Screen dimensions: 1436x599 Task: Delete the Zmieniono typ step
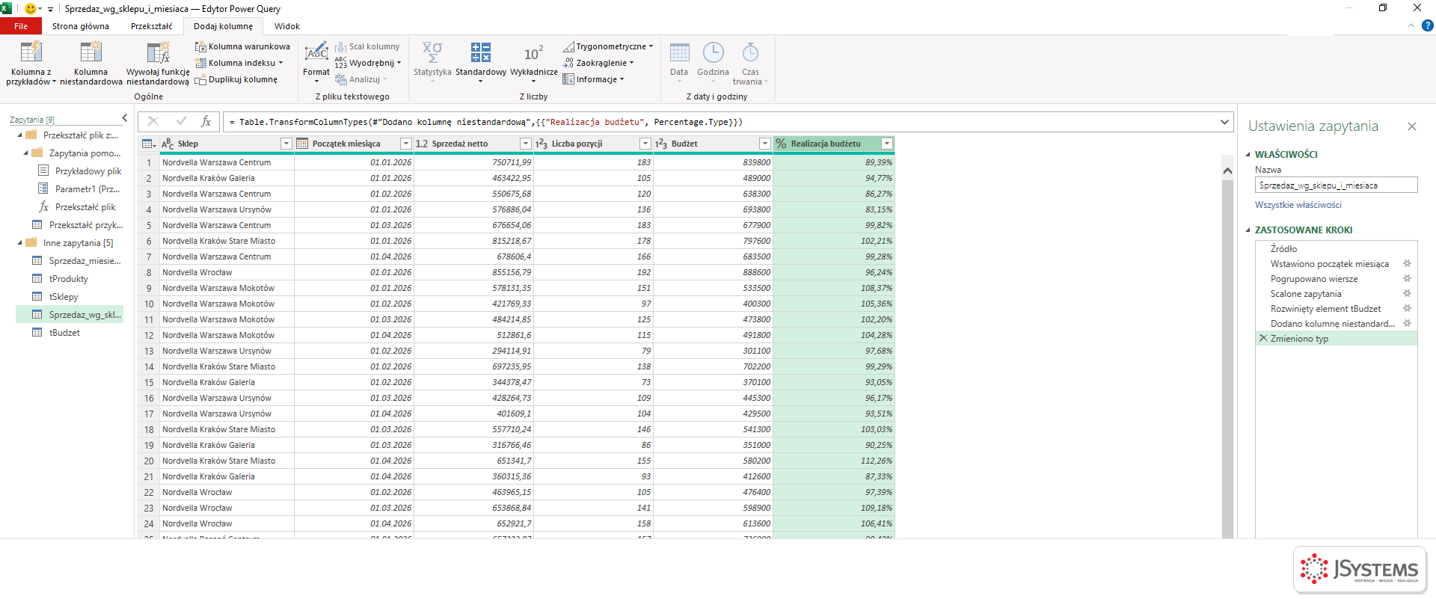point(1263,338)
